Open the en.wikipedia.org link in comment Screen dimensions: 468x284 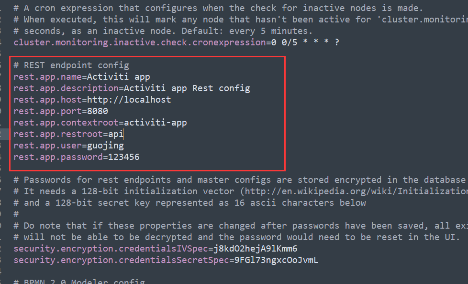[x=356, y=191]
